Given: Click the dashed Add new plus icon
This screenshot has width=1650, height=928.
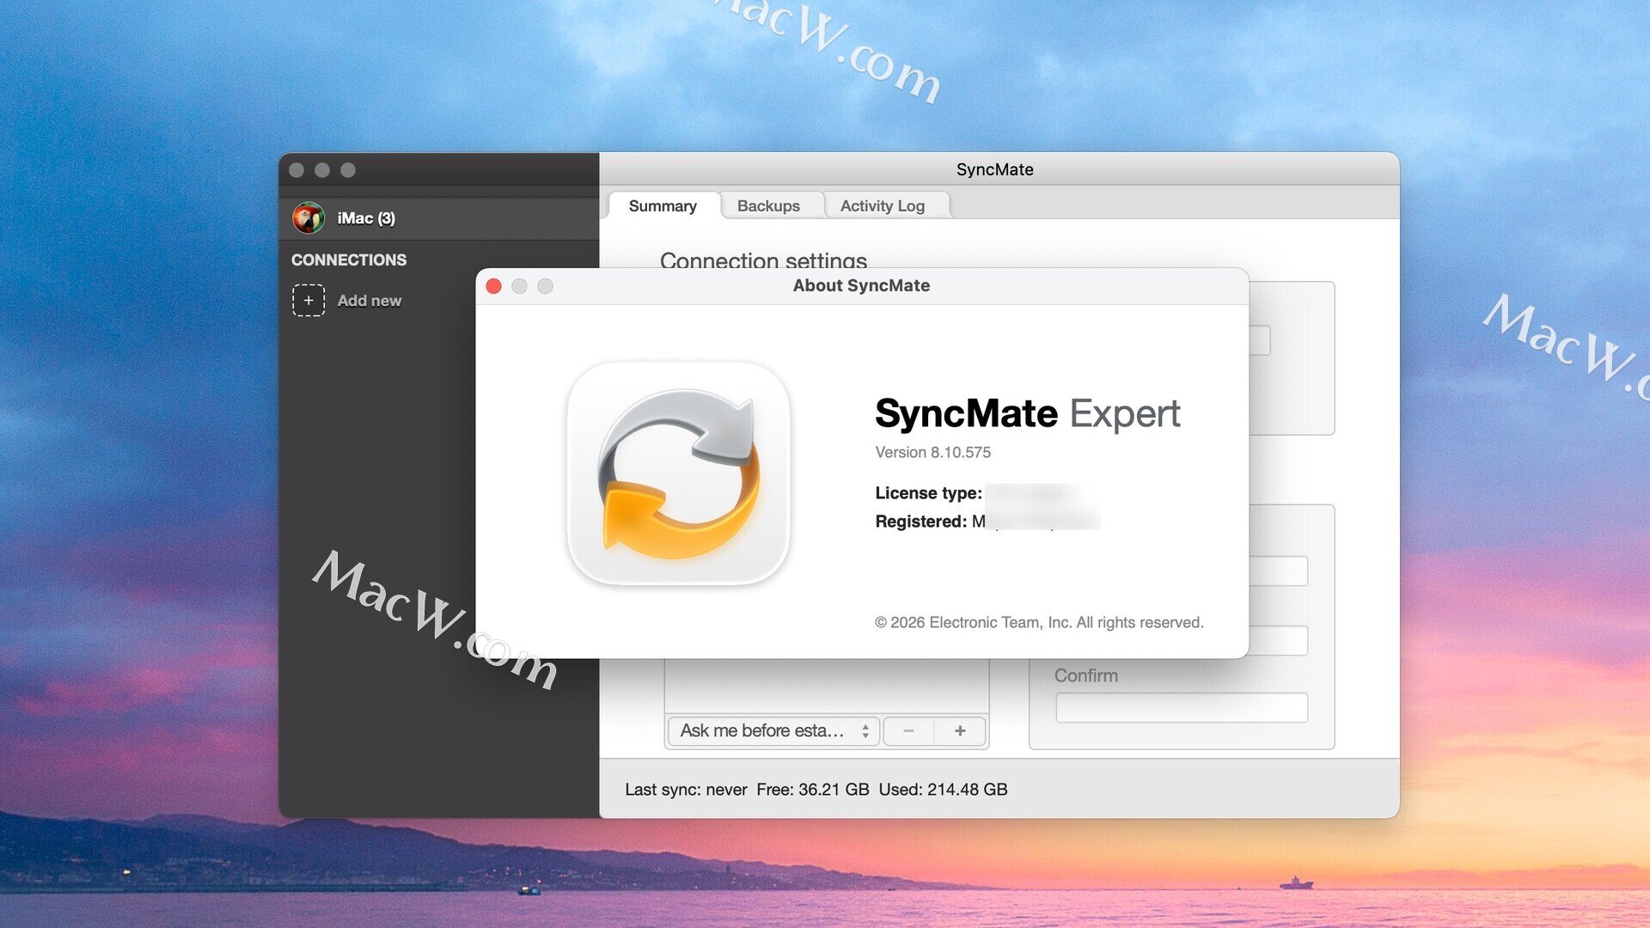Looking at the screenshot, I should 309,301.
